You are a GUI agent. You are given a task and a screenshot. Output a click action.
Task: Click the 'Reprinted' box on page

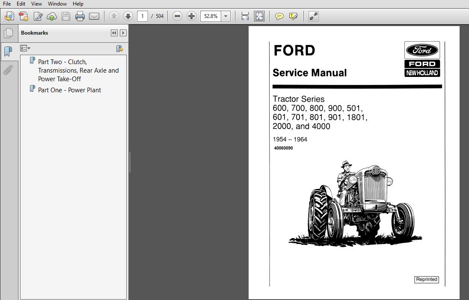(x=427, y=279)
